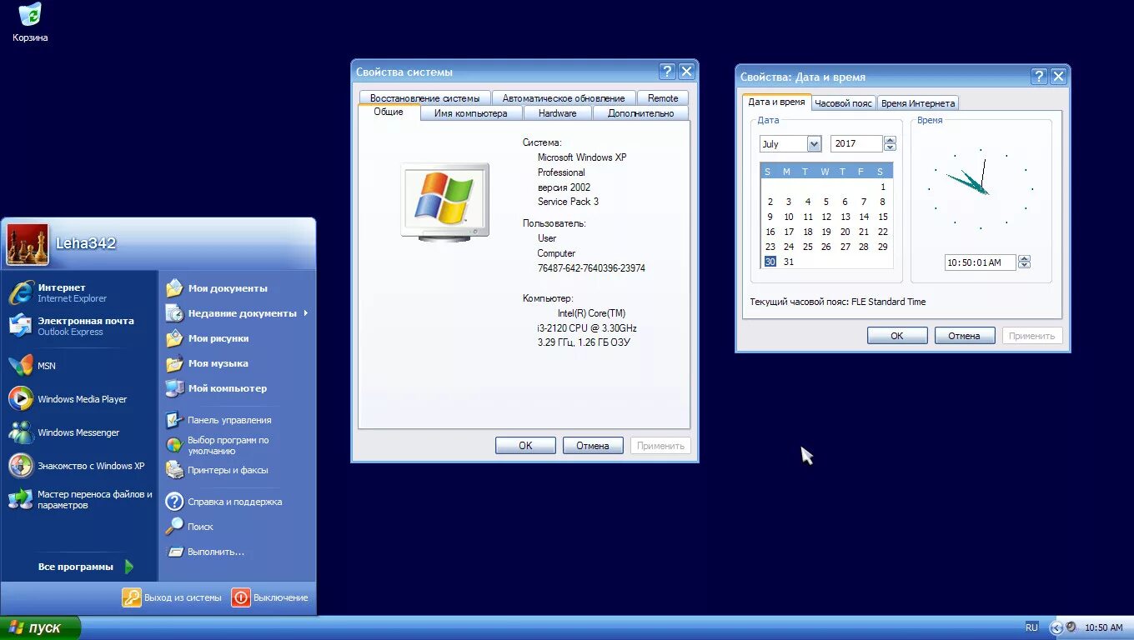Screen dimensions: 1134x640
Task: Switch to Дополнительно tab
Action: click(640, 113)
